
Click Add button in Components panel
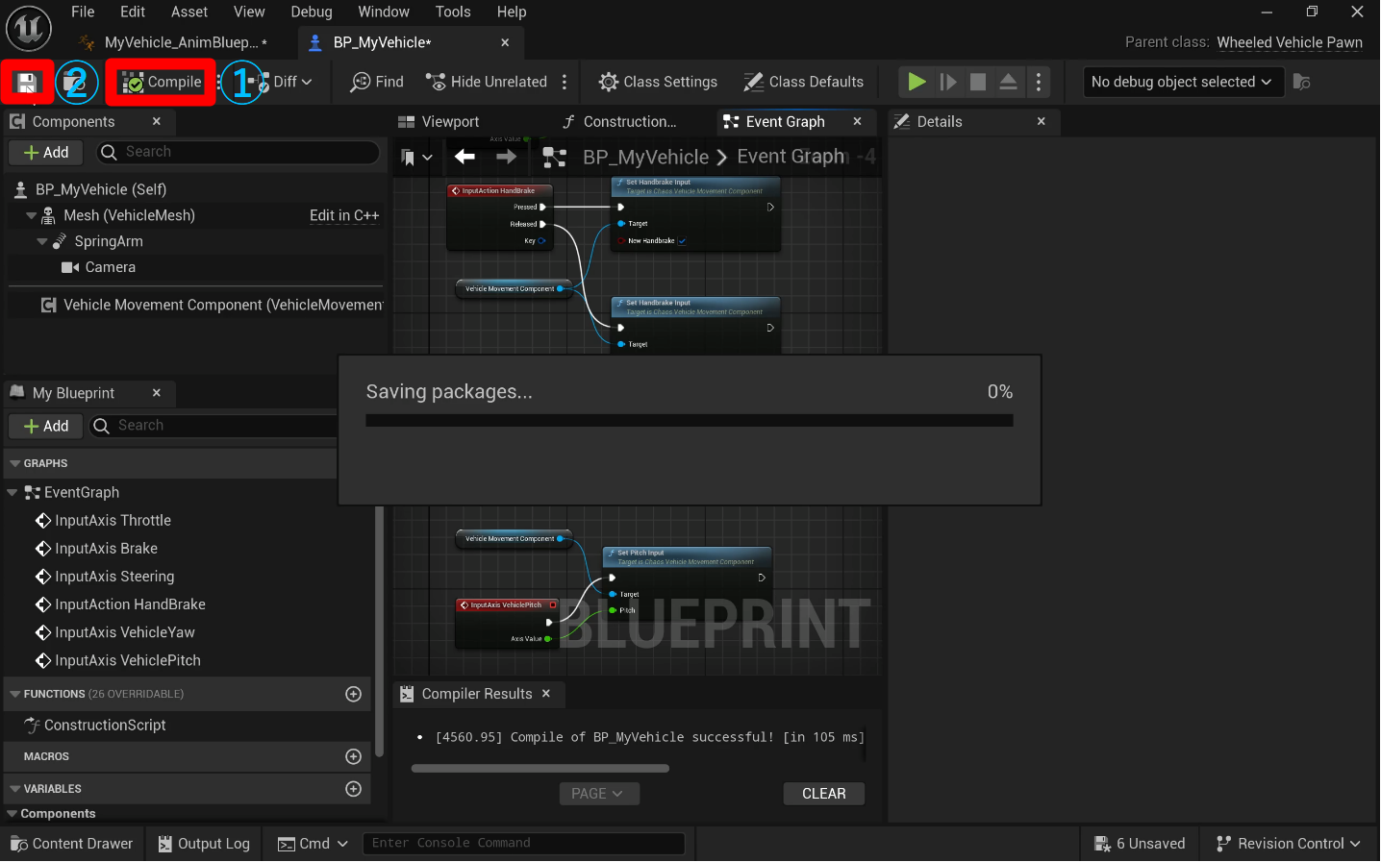46,152
